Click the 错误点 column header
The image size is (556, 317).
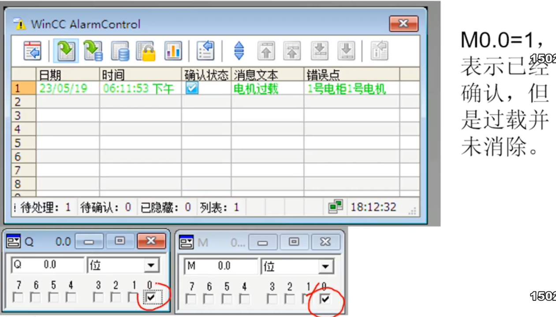tap(352, 74)
